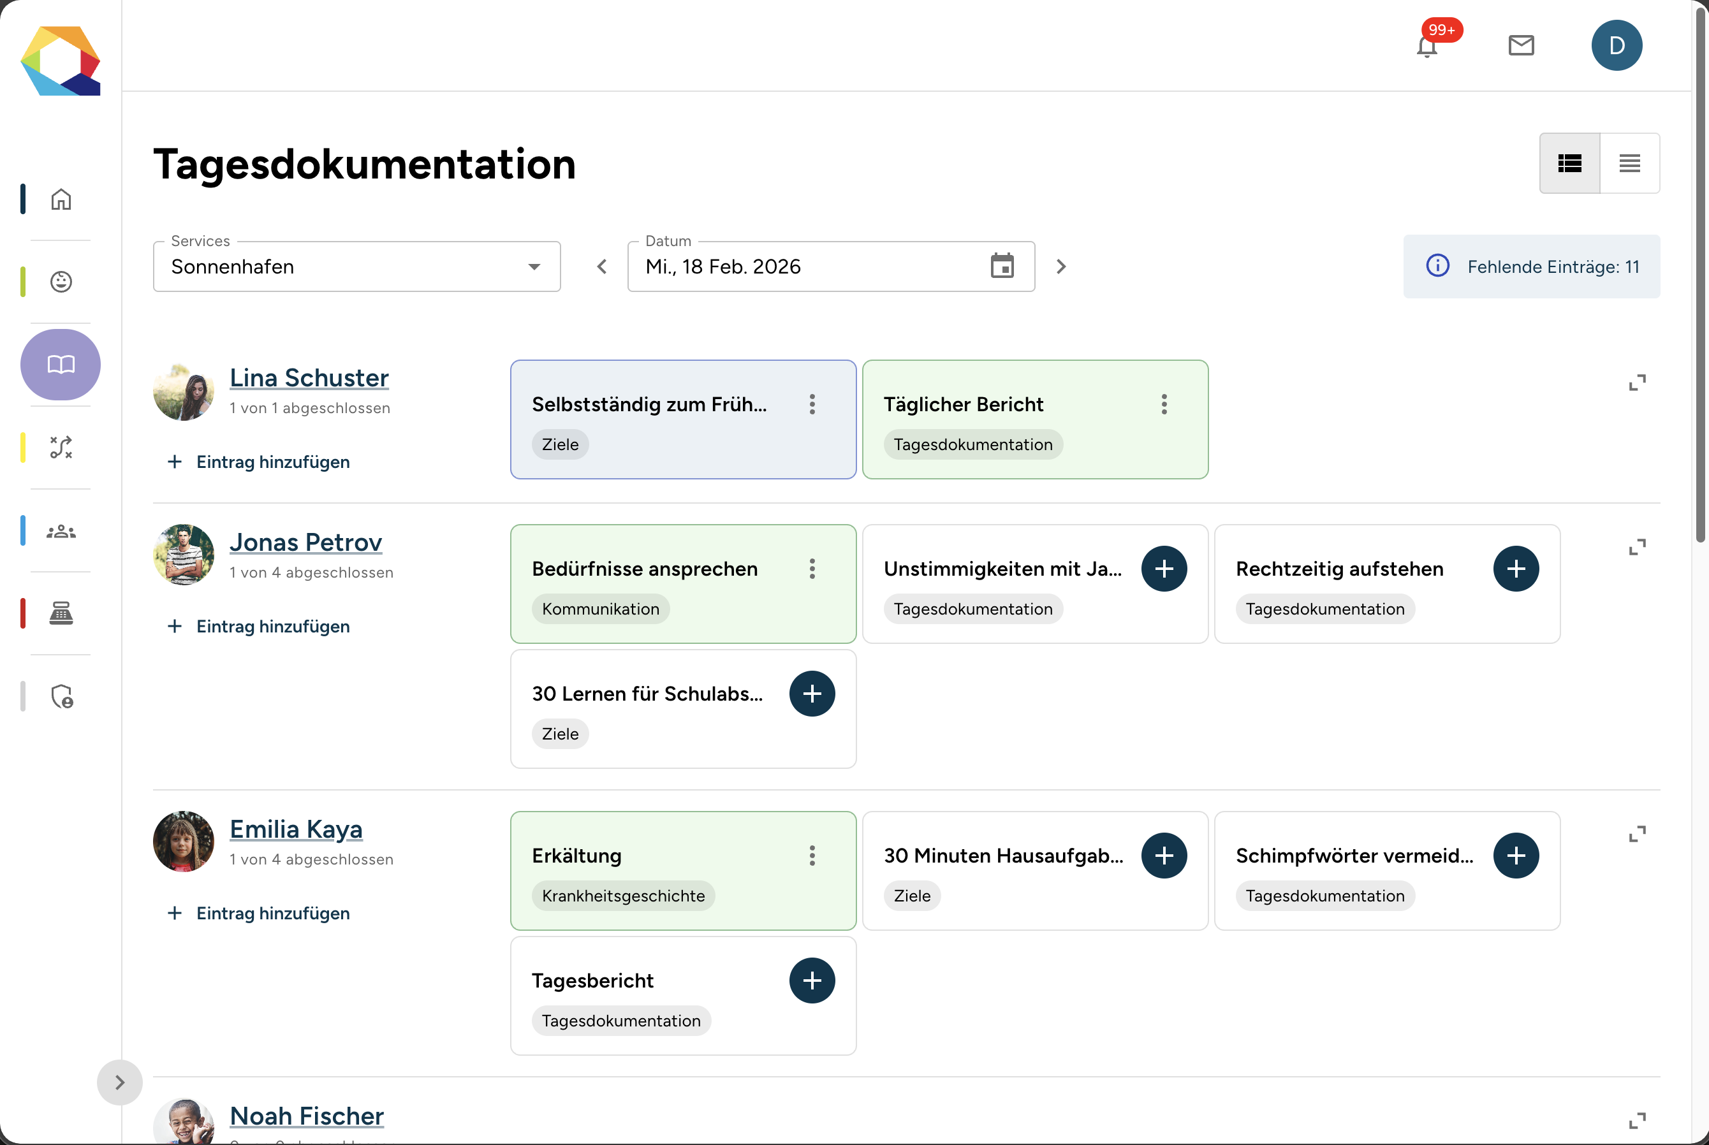This screenshot has height=1145, width=1709.
Task: Open options menu on Täglicher Bericht
Action: click(x=1163, y=404)
